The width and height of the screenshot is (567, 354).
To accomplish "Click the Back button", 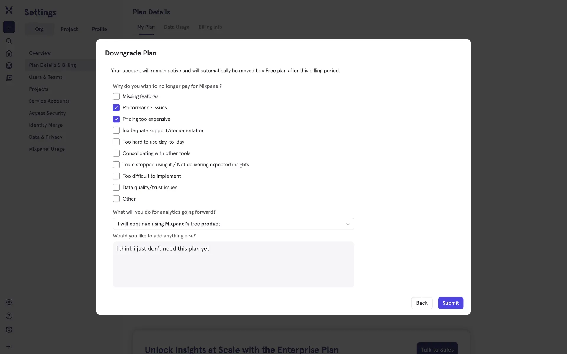I will [x=422, y=303].
